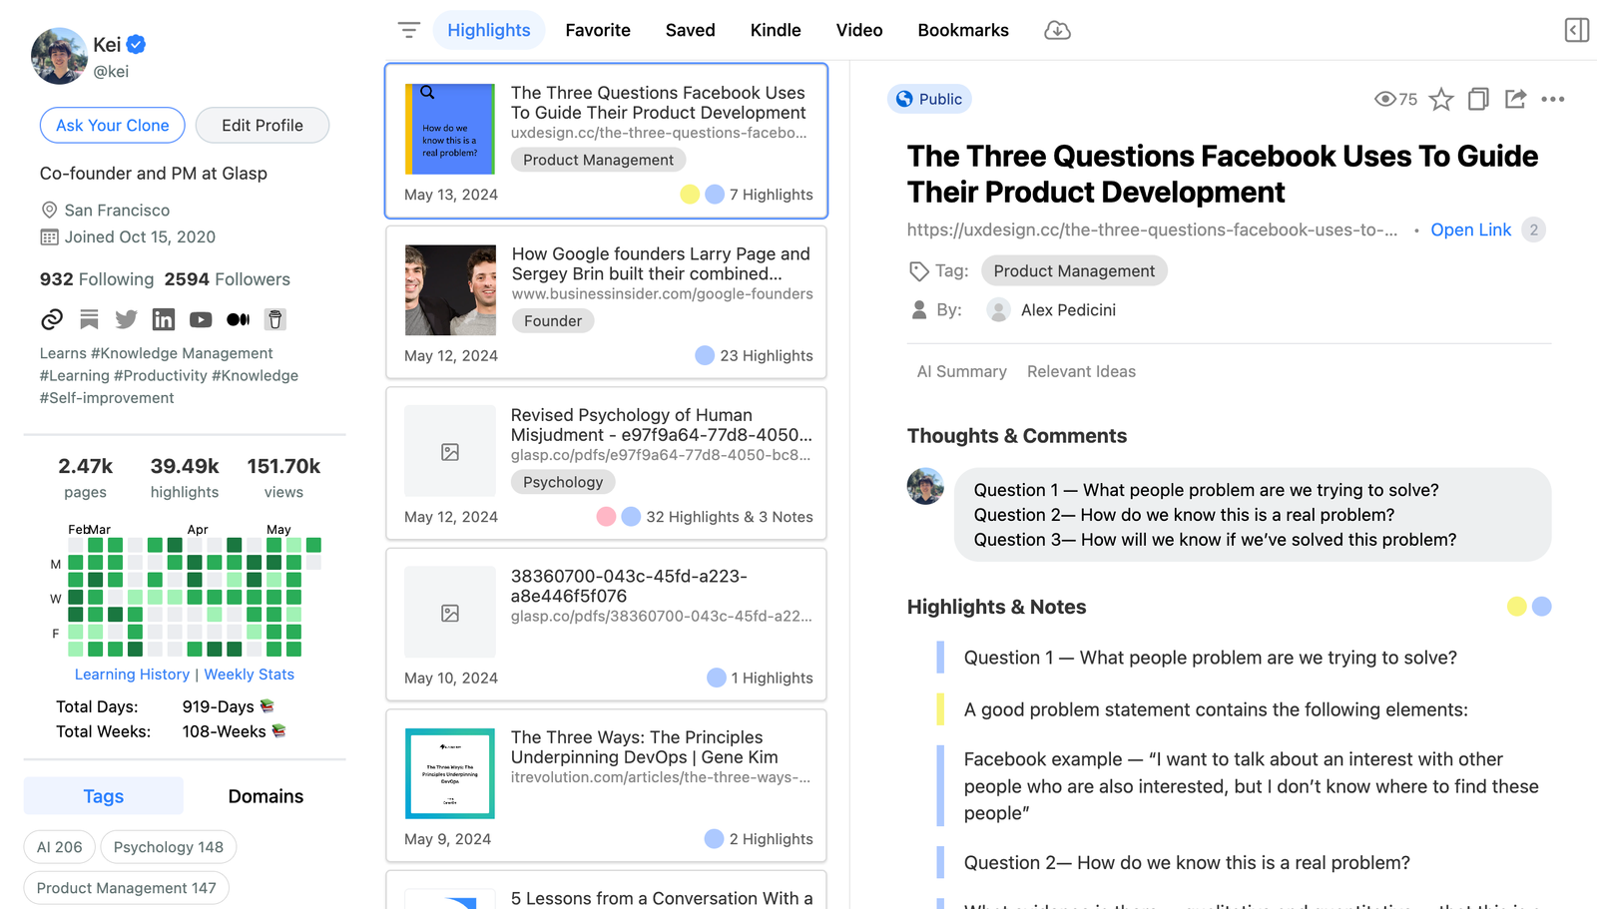Click the commenter avatar in Thoughts & Comments
Image resolution: width=1597 pixels, height=909 pixels.
point(925,486)
